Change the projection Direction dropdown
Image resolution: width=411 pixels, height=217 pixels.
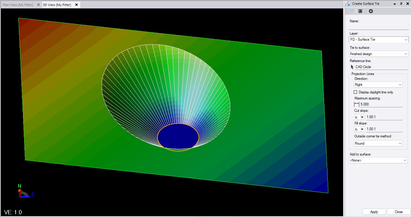coord(378,85)
